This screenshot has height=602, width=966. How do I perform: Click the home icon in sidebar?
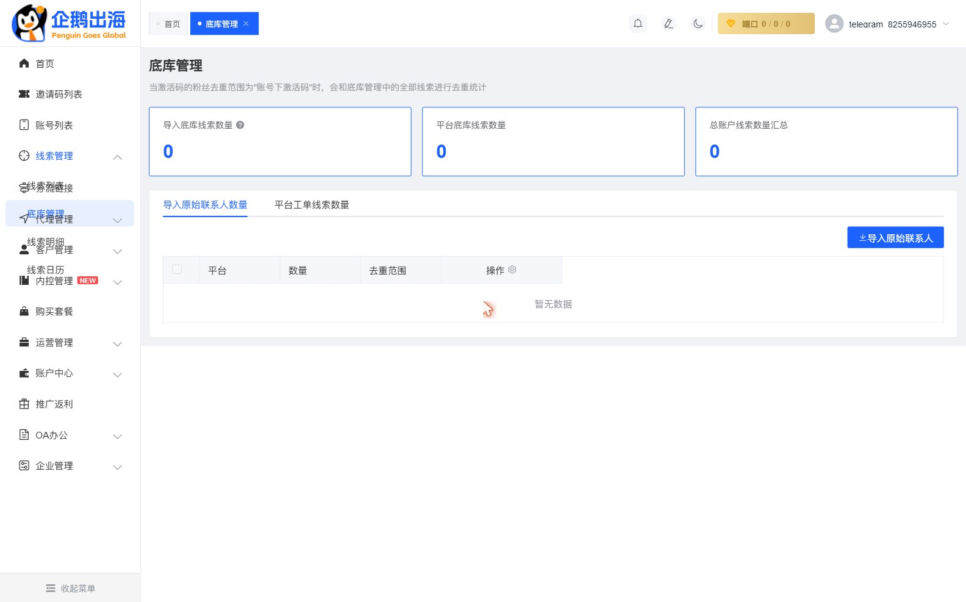24,63
